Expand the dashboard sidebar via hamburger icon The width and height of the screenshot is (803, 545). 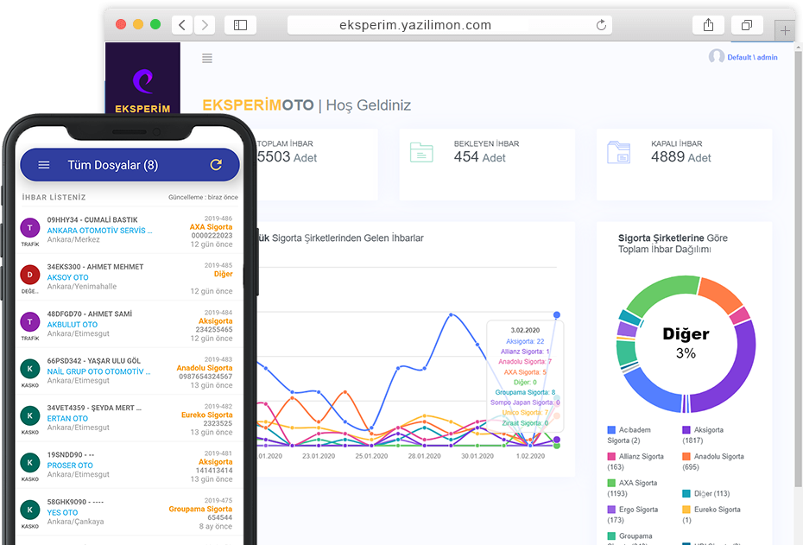[x=206, y=59]
